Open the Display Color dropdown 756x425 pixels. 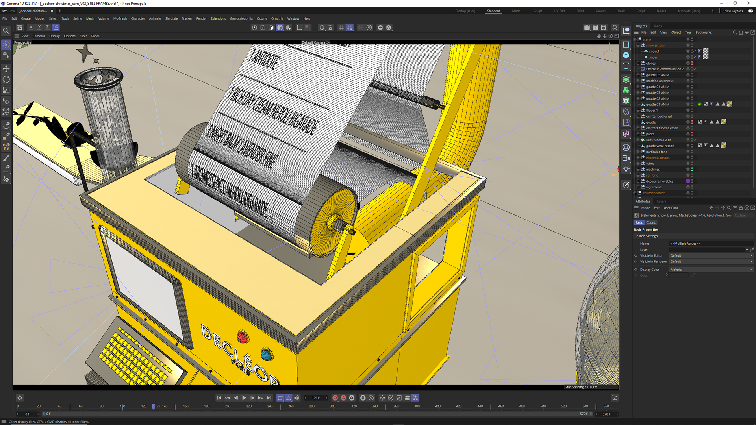(711, 270)
